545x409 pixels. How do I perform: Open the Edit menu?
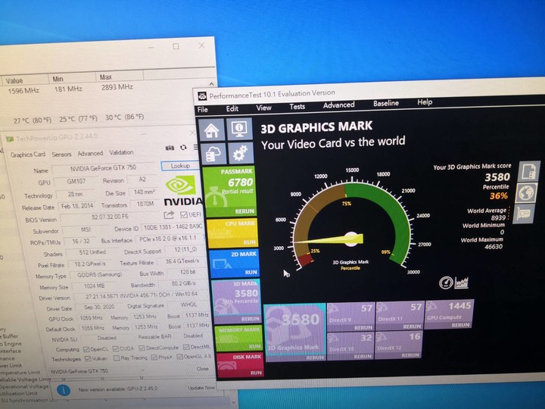(x=232, y=108)
